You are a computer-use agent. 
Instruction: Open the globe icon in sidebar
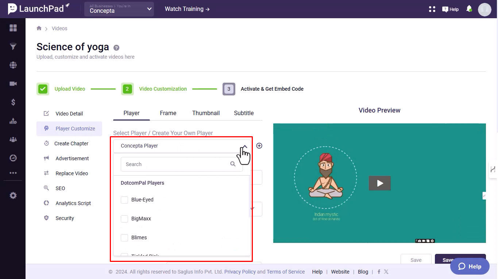point(13,65)
